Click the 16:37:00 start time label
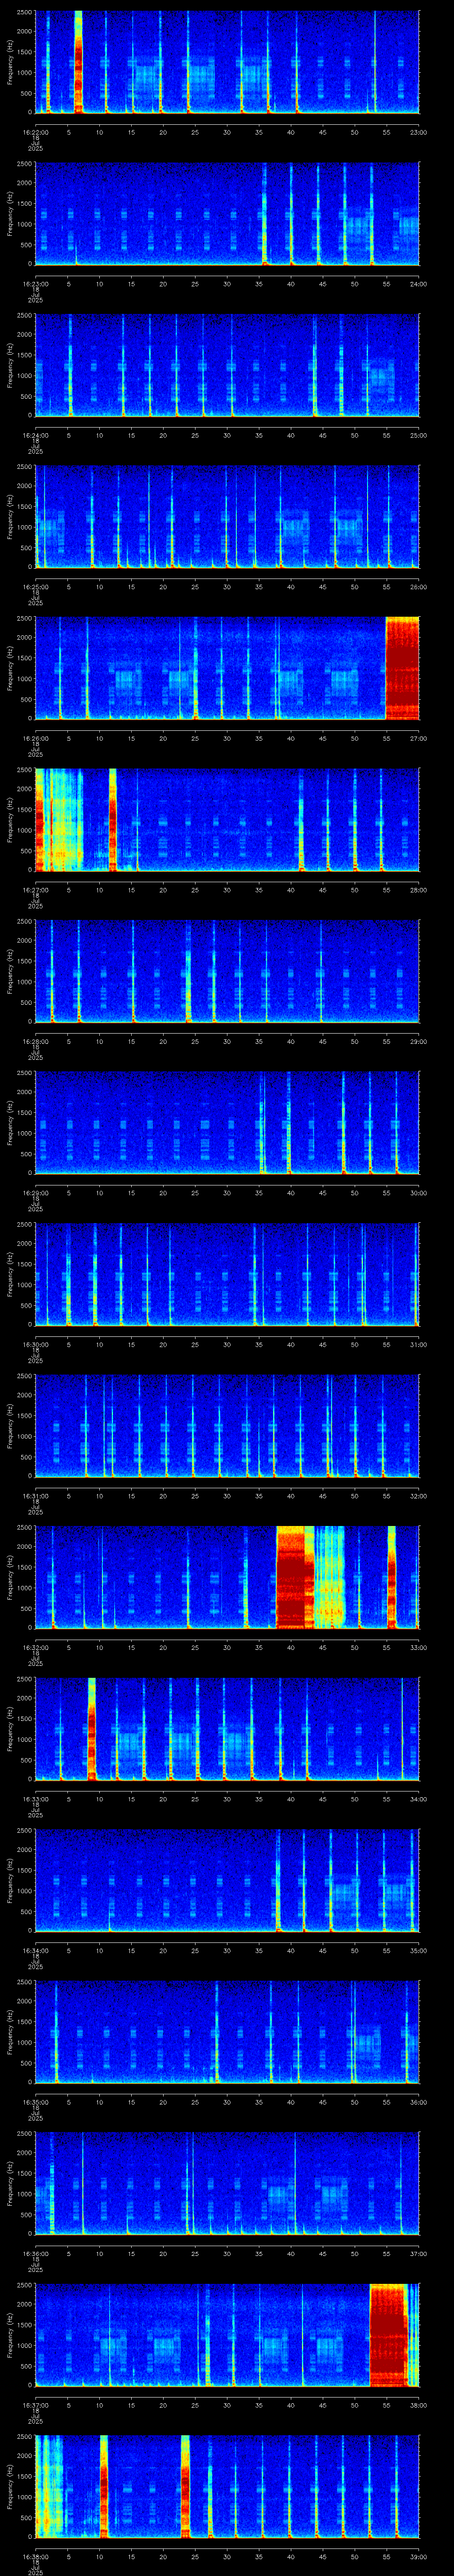 coord(35,2405)
